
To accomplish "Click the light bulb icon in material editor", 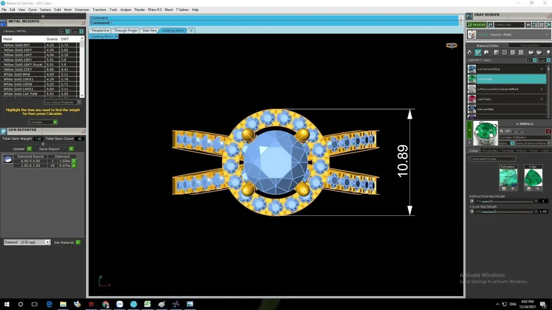I will coord(548,52).
